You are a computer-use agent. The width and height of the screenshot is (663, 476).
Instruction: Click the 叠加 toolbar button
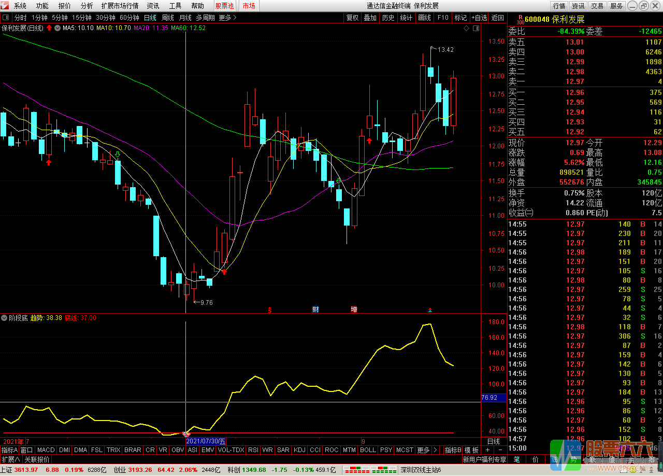click(370, 18)
